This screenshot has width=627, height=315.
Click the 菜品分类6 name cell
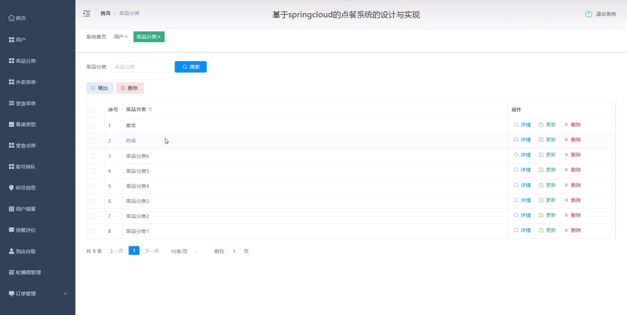pyautogui.click(x=138, y=156)
